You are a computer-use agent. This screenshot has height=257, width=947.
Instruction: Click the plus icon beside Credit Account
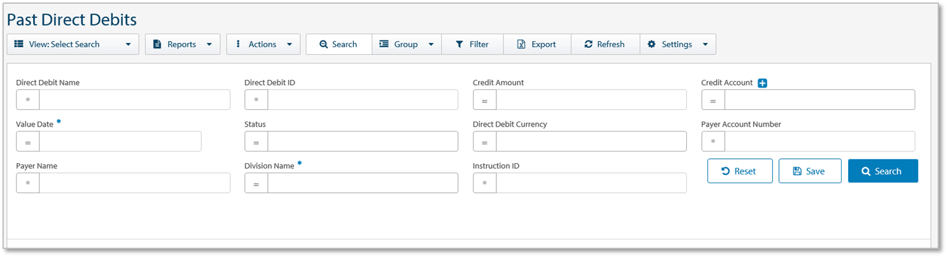(763, 83)
